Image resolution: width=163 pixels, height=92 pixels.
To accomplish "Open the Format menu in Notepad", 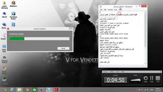I will tap(110, 10).
